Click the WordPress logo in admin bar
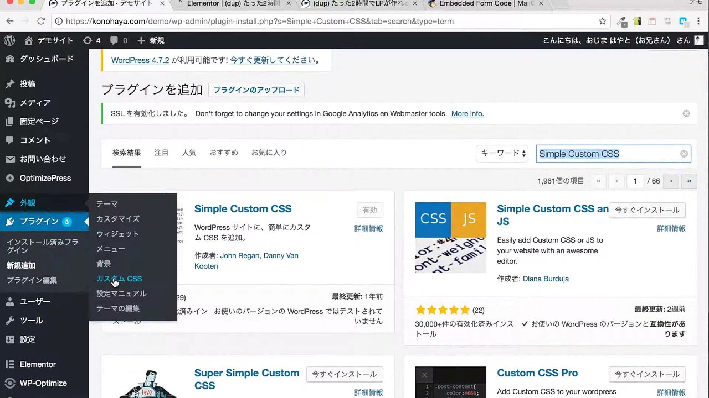The width and height of the screenshot is (709, 398). 9,40
